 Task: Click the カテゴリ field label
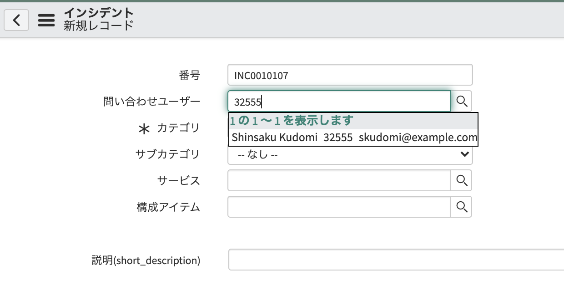(178, 128)
